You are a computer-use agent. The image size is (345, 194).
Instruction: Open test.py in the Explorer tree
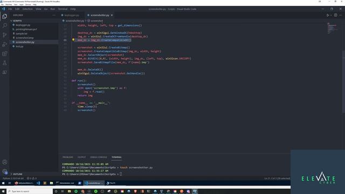[19, 46]
